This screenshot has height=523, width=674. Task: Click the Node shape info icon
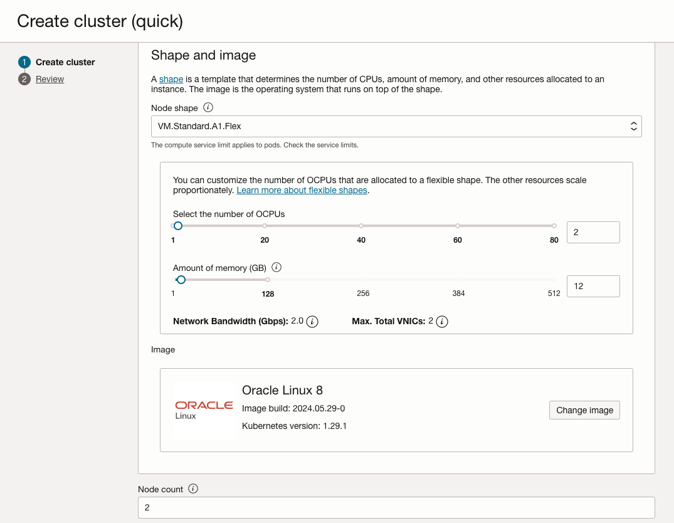[x=209, y=108]
